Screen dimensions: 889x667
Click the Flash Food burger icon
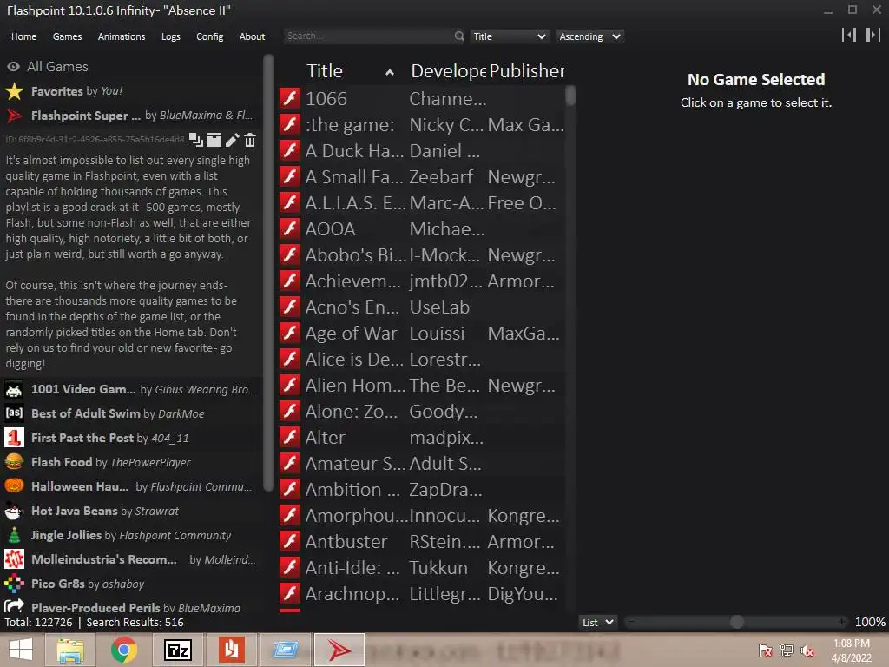(x=14, y=462)
